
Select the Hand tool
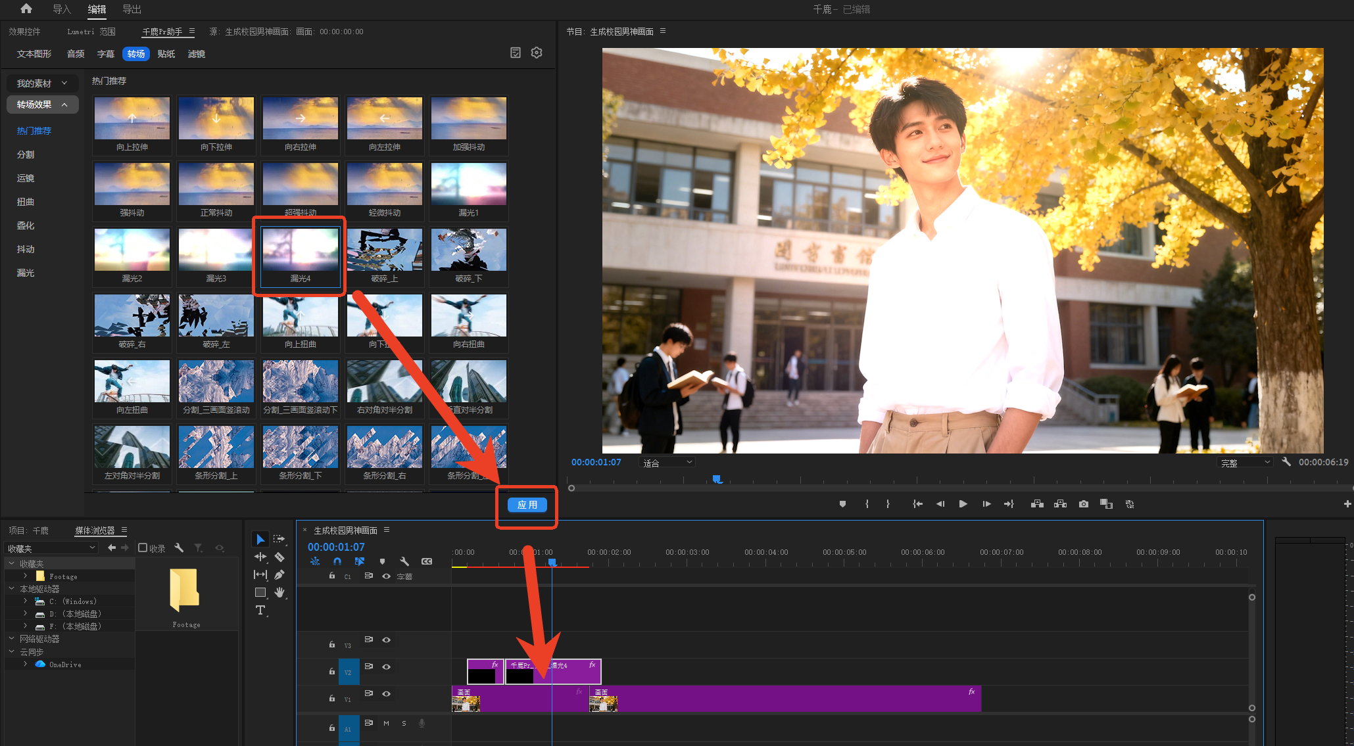click(x=279, y=592)
